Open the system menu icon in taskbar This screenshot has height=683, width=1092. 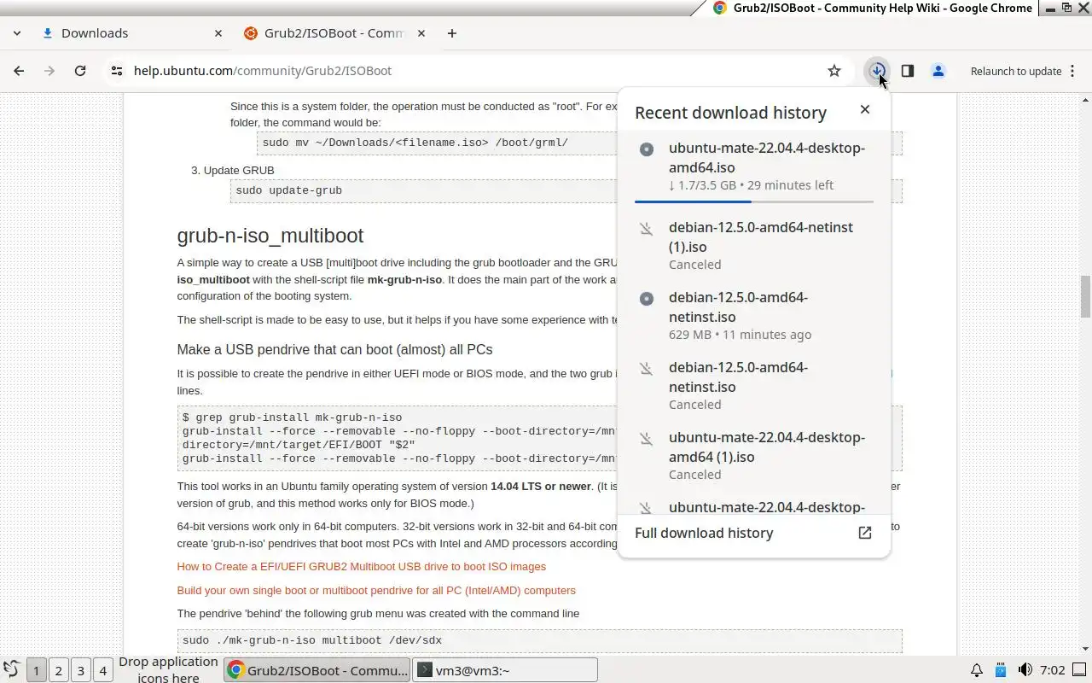(11, 670)
